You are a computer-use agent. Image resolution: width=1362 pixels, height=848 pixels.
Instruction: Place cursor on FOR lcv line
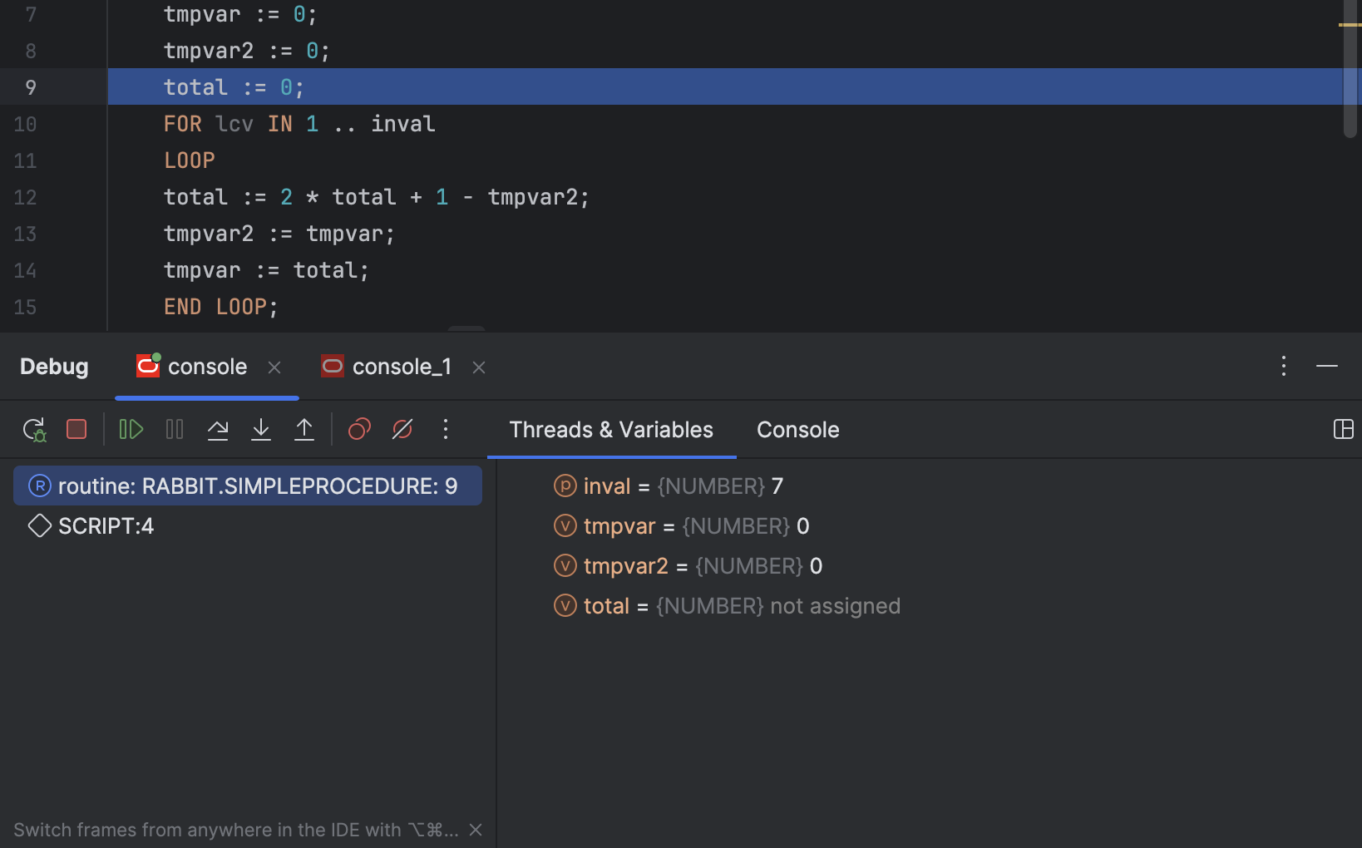point(299,124)
